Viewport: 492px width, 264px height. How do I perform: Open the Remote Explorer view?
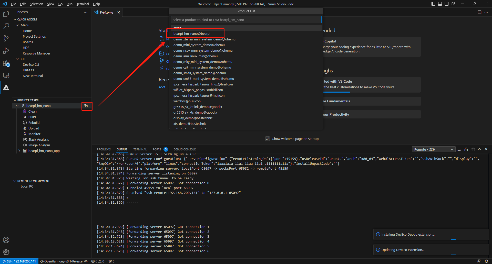6,75
